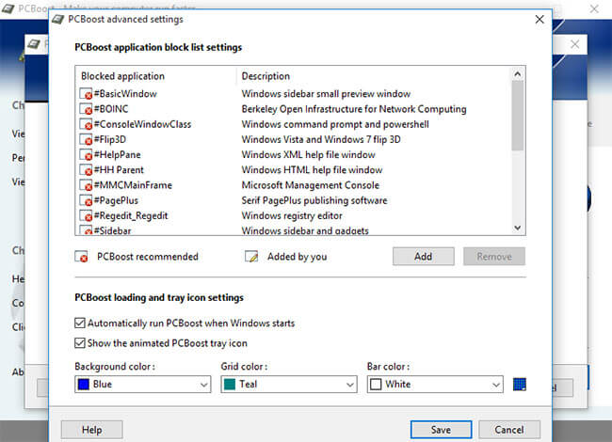Screen dimensions: 612x442
Task: Click the blocked icon beside #PagePlus
Action: click(86, 200)
